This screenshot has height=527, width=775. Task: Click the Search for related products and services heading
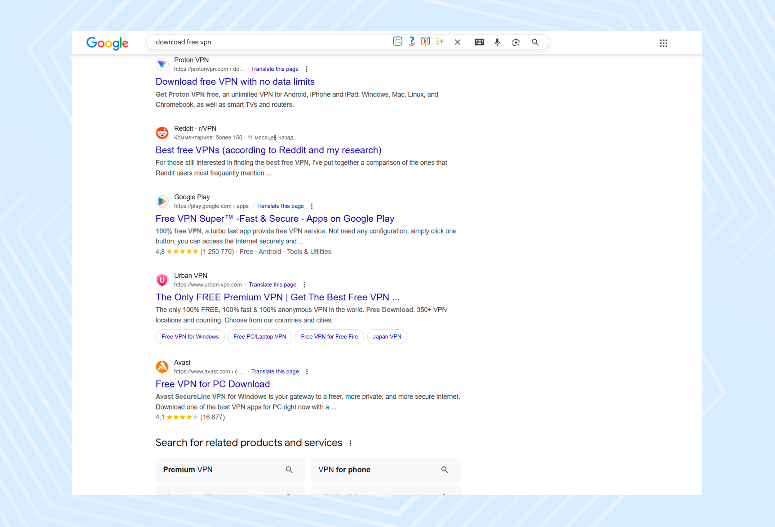pyautogui.click(x=249, y=443)
